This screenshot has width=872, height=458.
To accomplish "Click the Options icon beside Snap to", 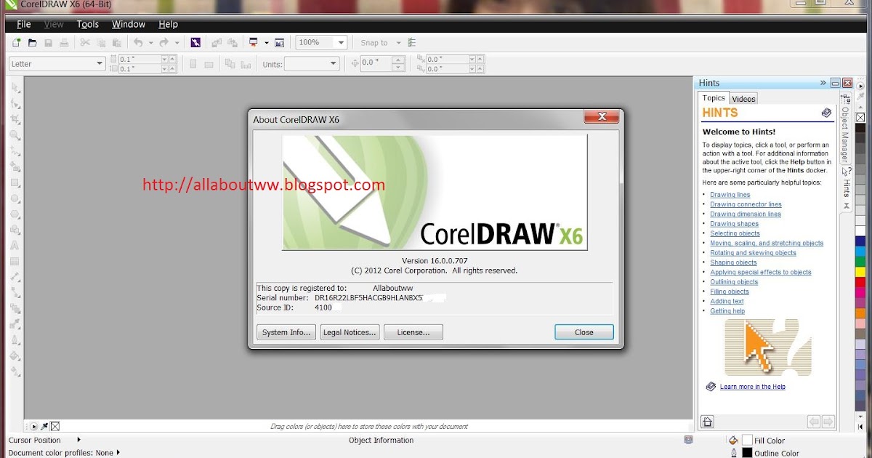I will (412, 43).
